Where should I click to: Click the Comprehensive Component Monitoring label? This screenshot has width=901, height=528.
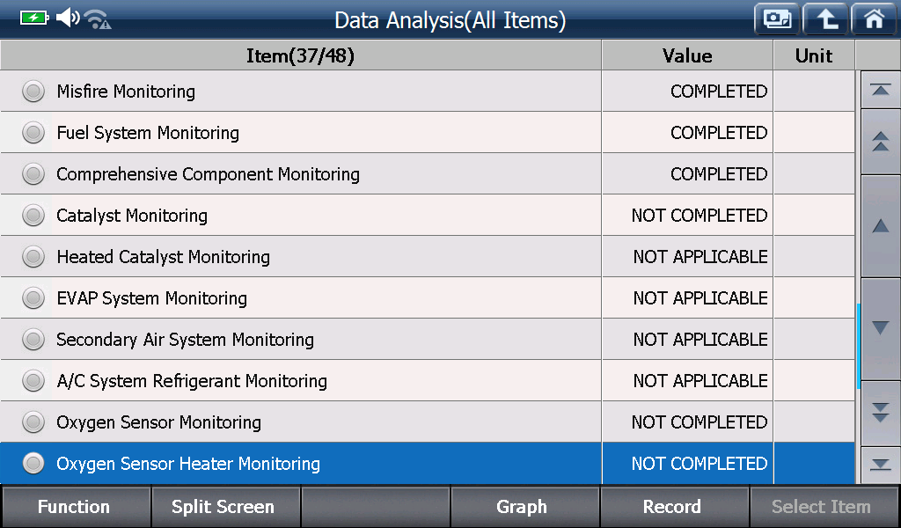[208, 174]
